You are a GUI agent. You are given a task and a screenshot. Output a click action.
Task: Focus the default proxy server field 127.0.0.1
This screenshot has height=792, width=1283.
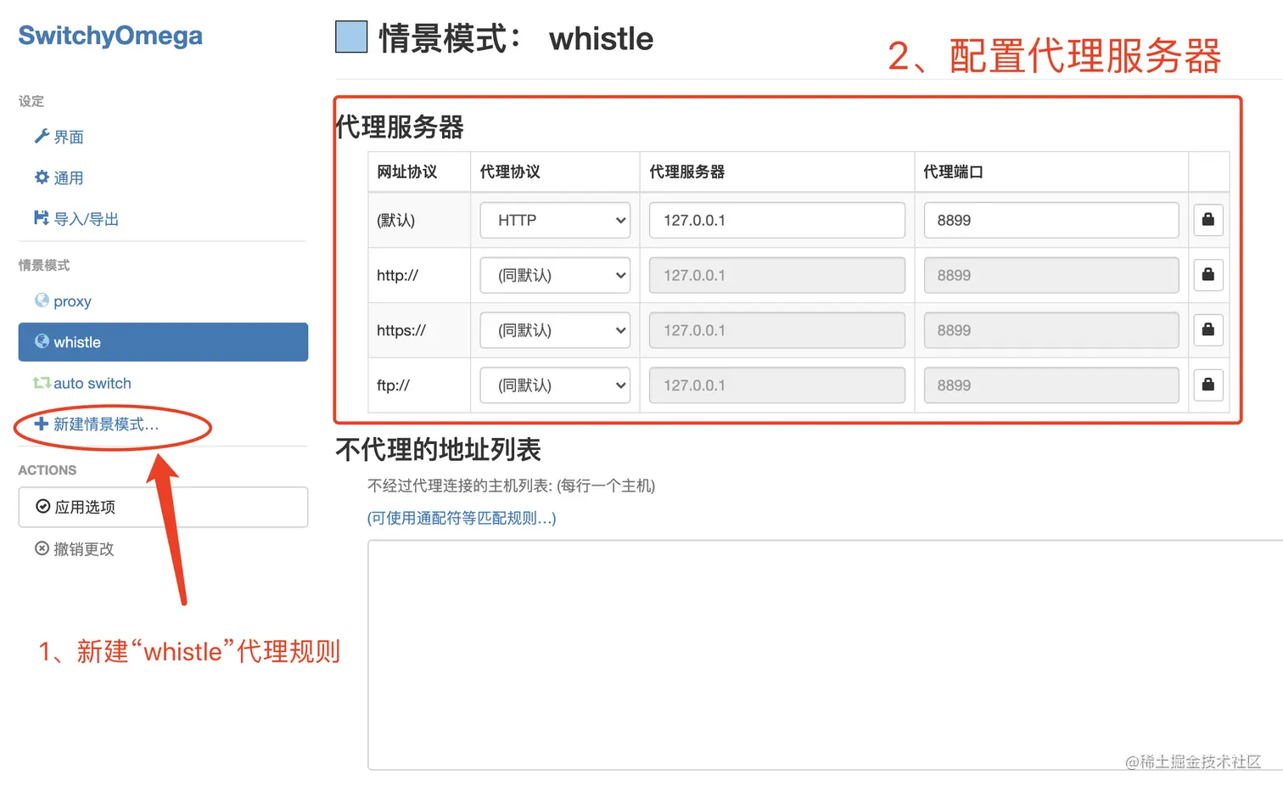click(x=777, y=220)
